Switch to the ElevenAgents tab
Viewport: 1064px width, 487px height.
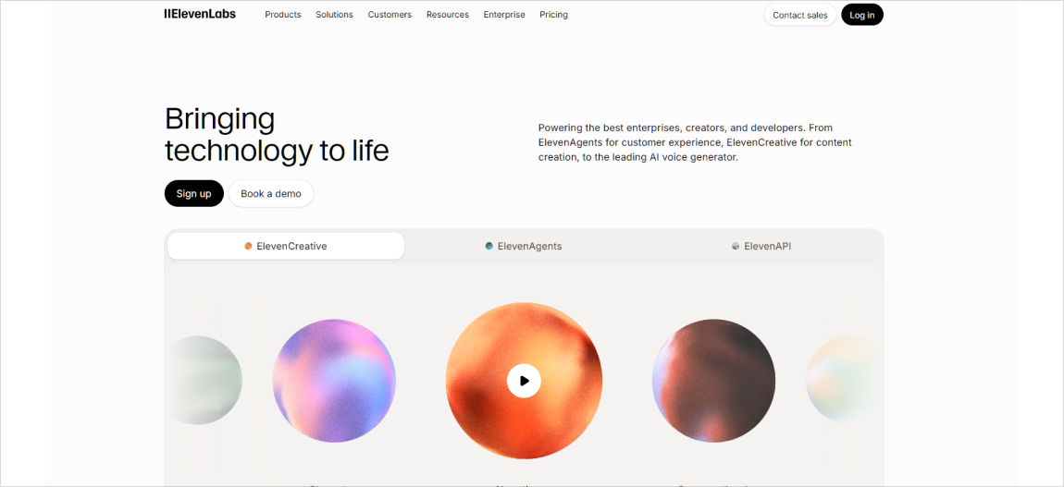pos(524,246)
